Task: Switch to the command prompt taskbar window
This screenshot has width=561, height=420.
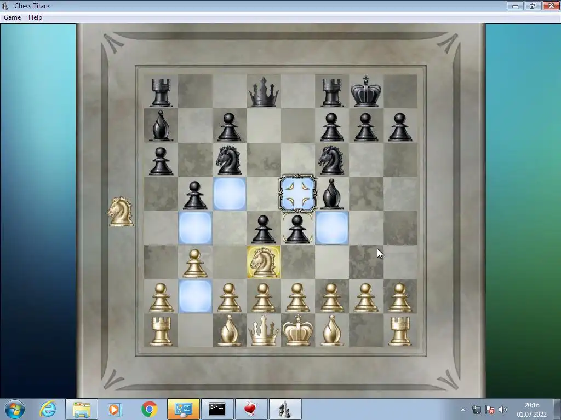Action: 217,409
